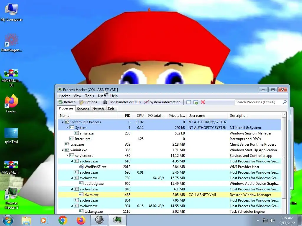Sort by User name column header
The height and width of the screenshot is (226, 302).
pos(207,115)
